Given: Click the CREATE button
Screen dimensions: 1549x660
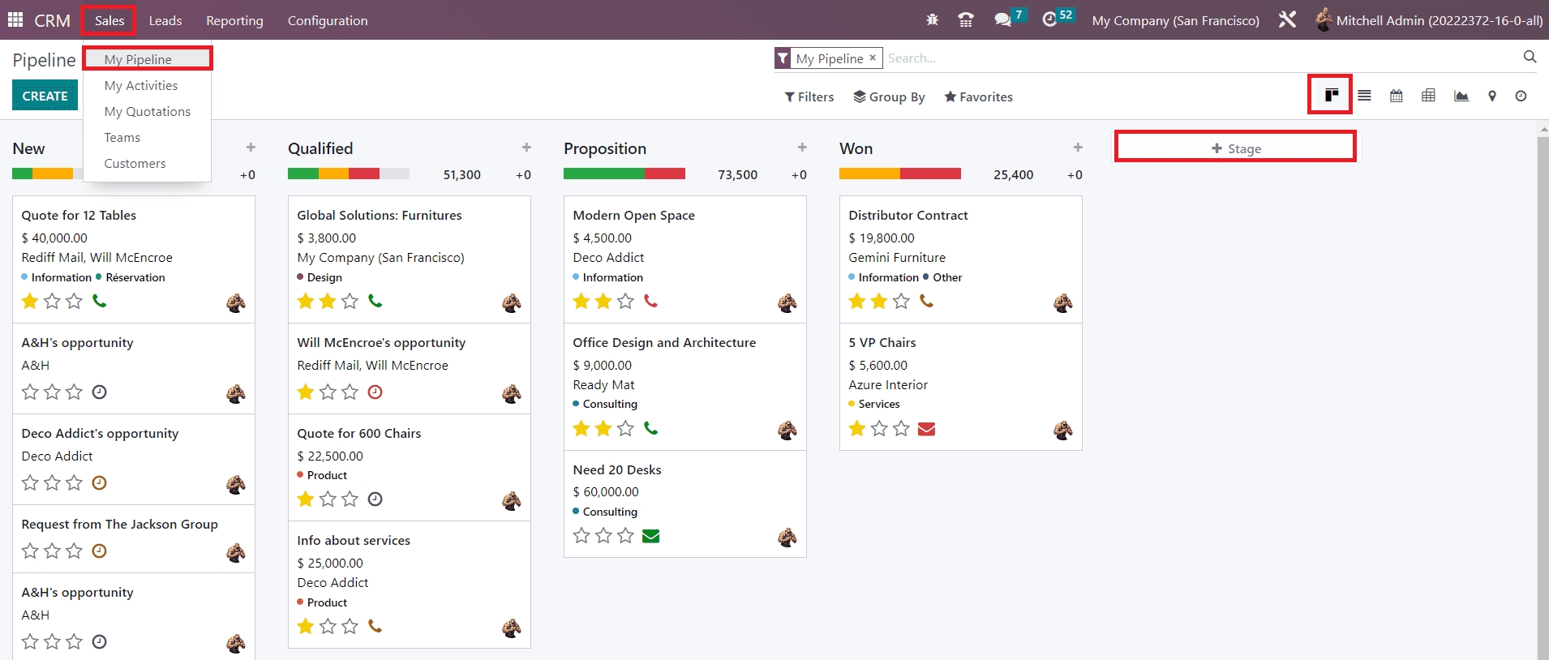Looking at the screenshot, I should [x=45, y=96].
